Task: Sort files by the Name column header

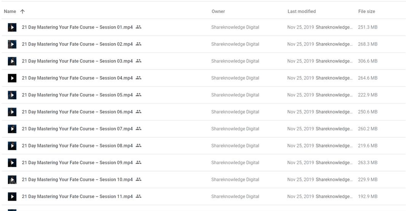Action: (10, 11)
